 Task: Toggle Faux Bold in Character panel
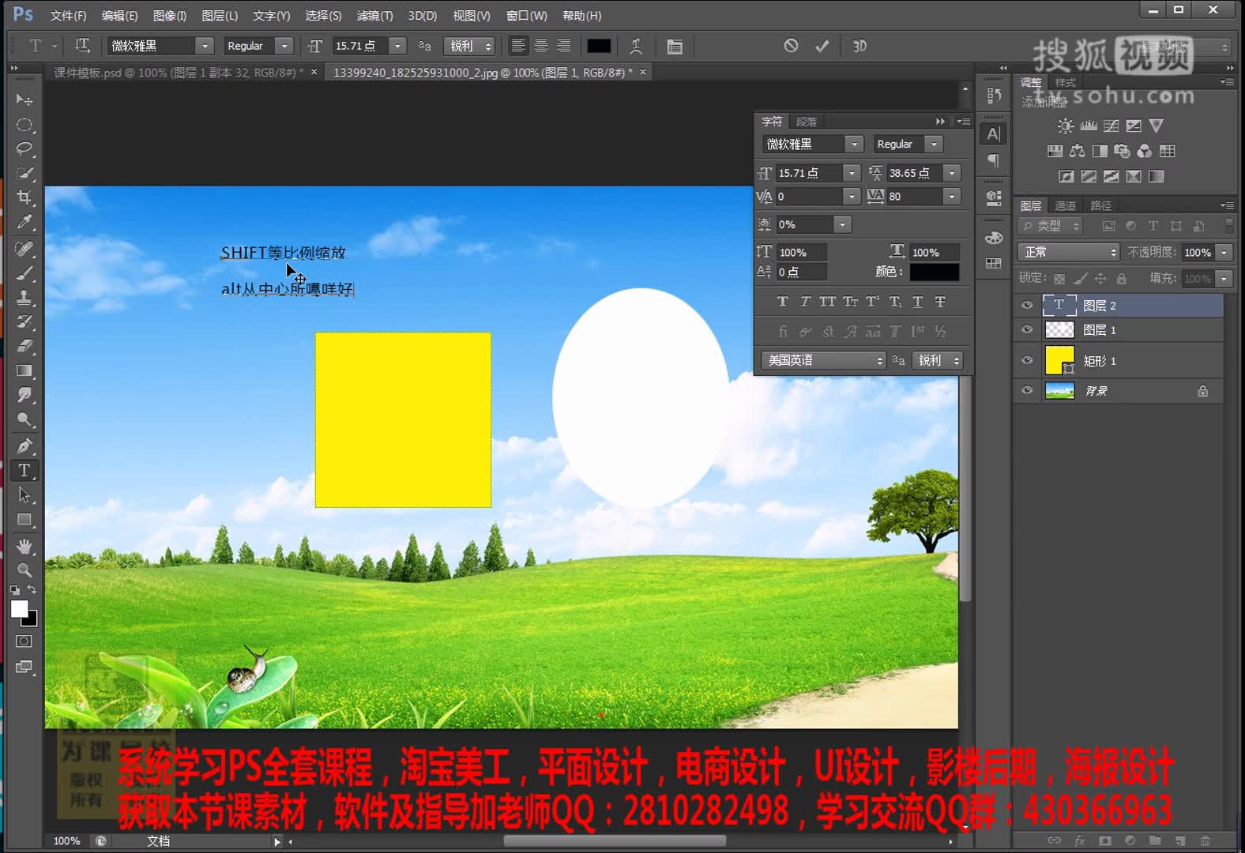click(x=782, y=302)
